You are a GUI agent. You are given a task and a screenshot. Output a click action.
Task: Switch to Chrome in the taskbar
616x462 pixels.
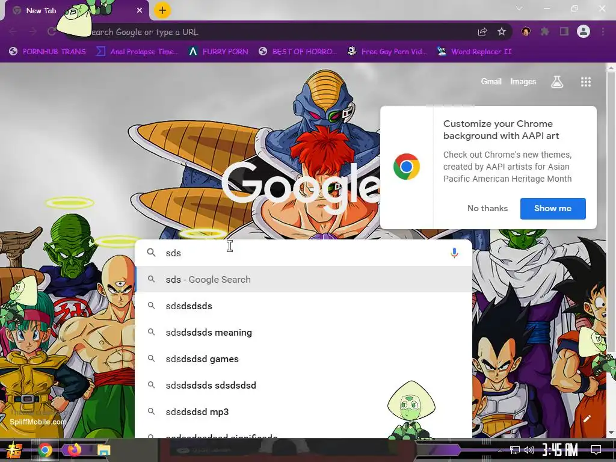click(x=45, y=450)
